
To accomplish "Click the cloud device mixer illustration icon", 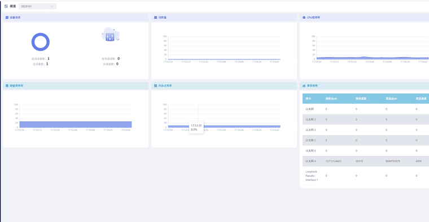I will pyautogui.click(x=111, y=34).
